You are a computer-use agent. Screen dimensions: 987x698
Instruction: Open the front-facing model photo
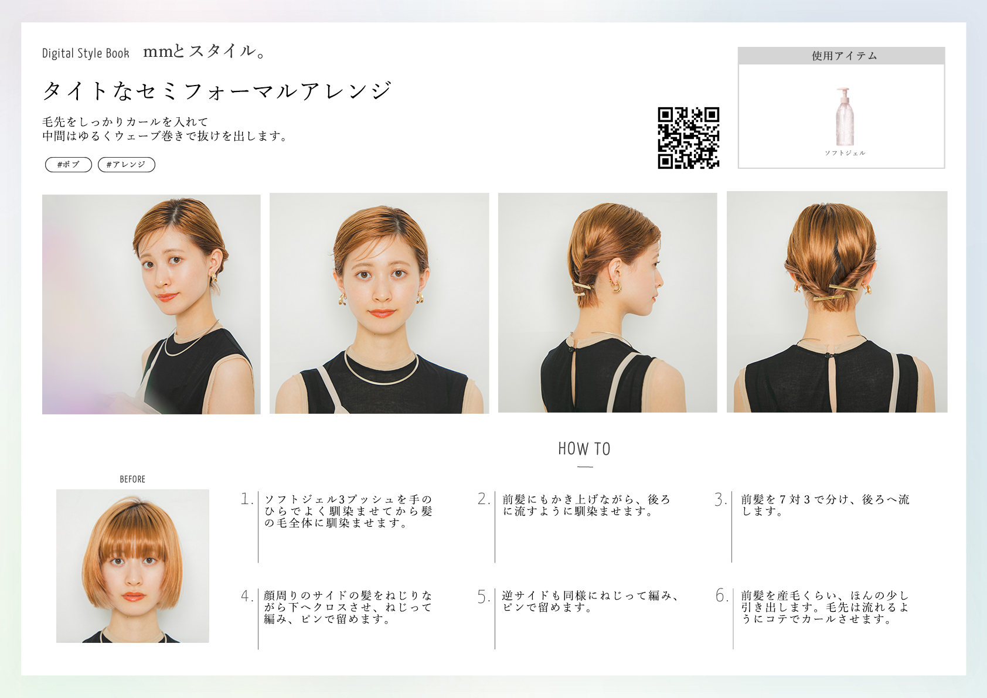pyautogui.click(x=379, y=304)
